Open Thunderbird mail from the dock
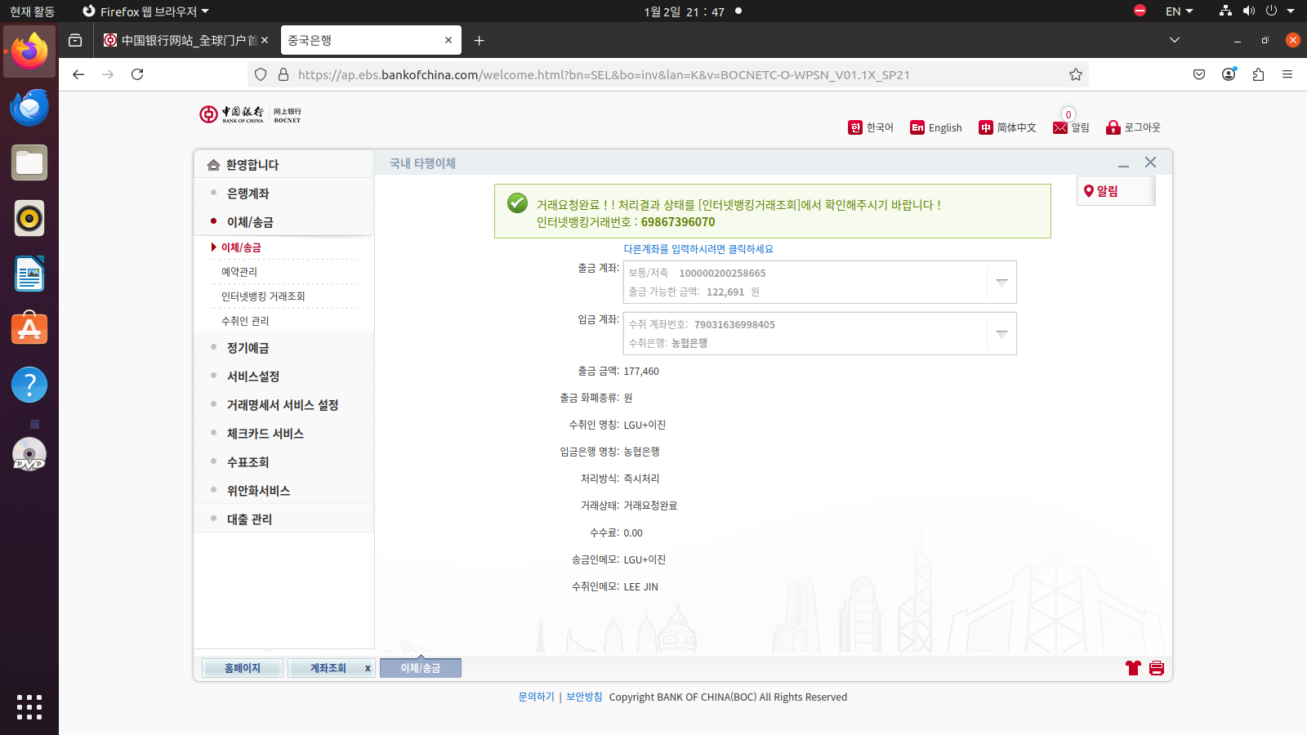The height and width of the screenshot is (735, 1307). (x=29, y=108)
